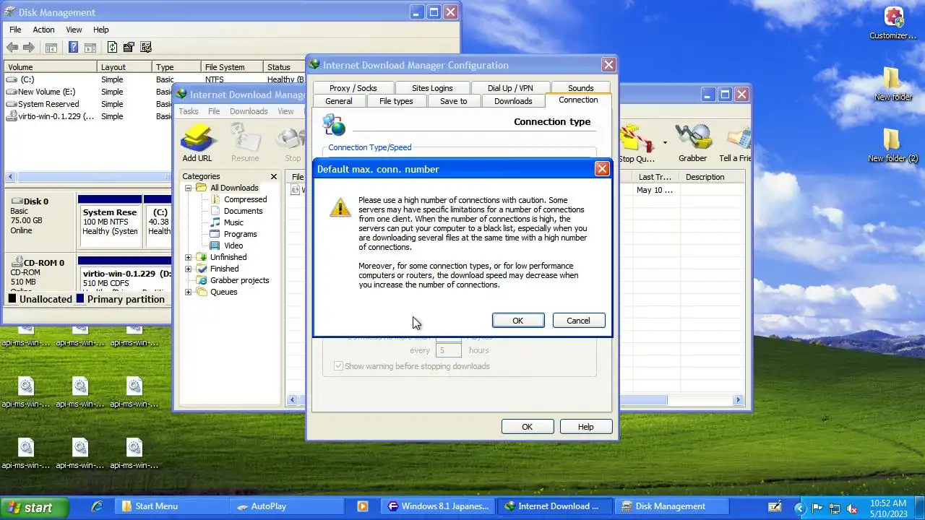Click the Add URL toolbar icon

tap(197, 142)
